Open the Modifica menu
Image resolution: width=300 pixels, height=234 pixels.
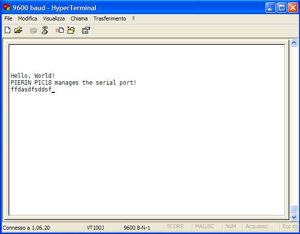27,18
